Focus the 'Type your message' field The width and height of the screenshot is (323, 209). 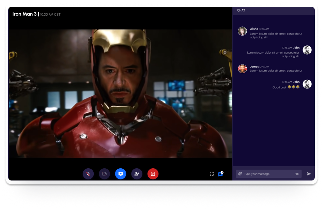pyautogui.click(x=268, y=174)
